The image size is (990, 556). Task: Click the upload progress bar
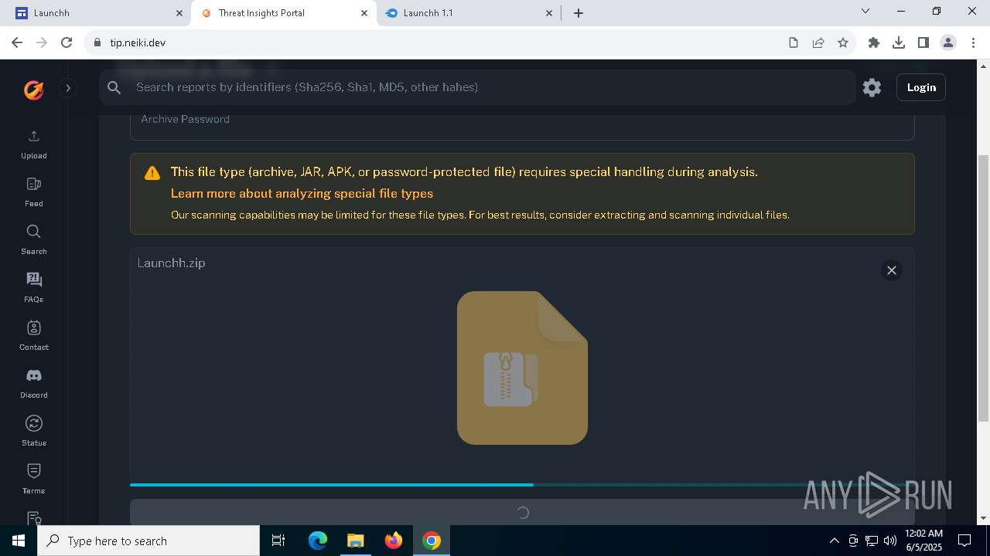click(522, 485)
